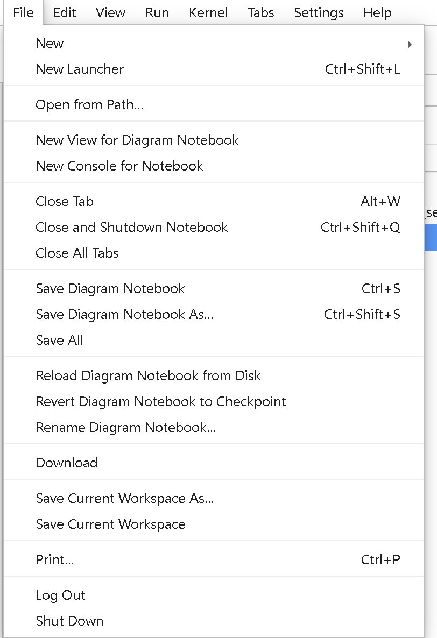Open the Kernel menu
This screenshot has width=437, height=638.
pyautogui.click(x=208, y=13)
